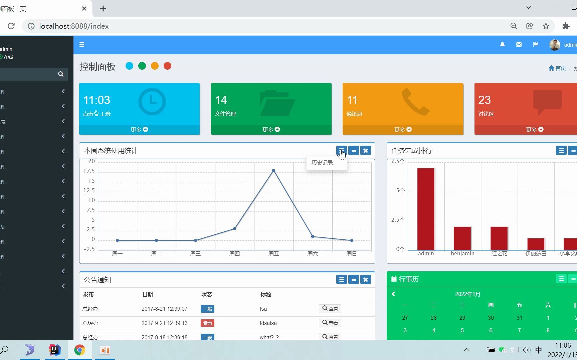The height and width of the screenshot is (360, 577).
Task: Minimize the 公告通知 panel
Action: click(x=354, y=280)
